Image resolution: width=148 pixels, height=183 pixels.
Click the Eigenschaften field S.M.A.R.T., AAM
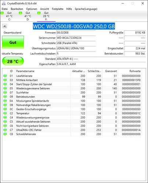(101, 64)
